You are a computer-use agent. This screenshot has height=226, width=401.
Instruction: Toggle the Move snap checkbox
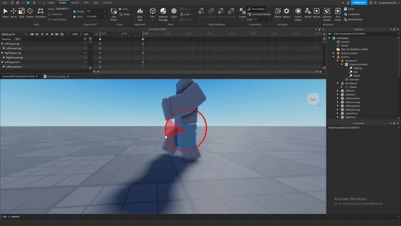click(x=75, y=17)
